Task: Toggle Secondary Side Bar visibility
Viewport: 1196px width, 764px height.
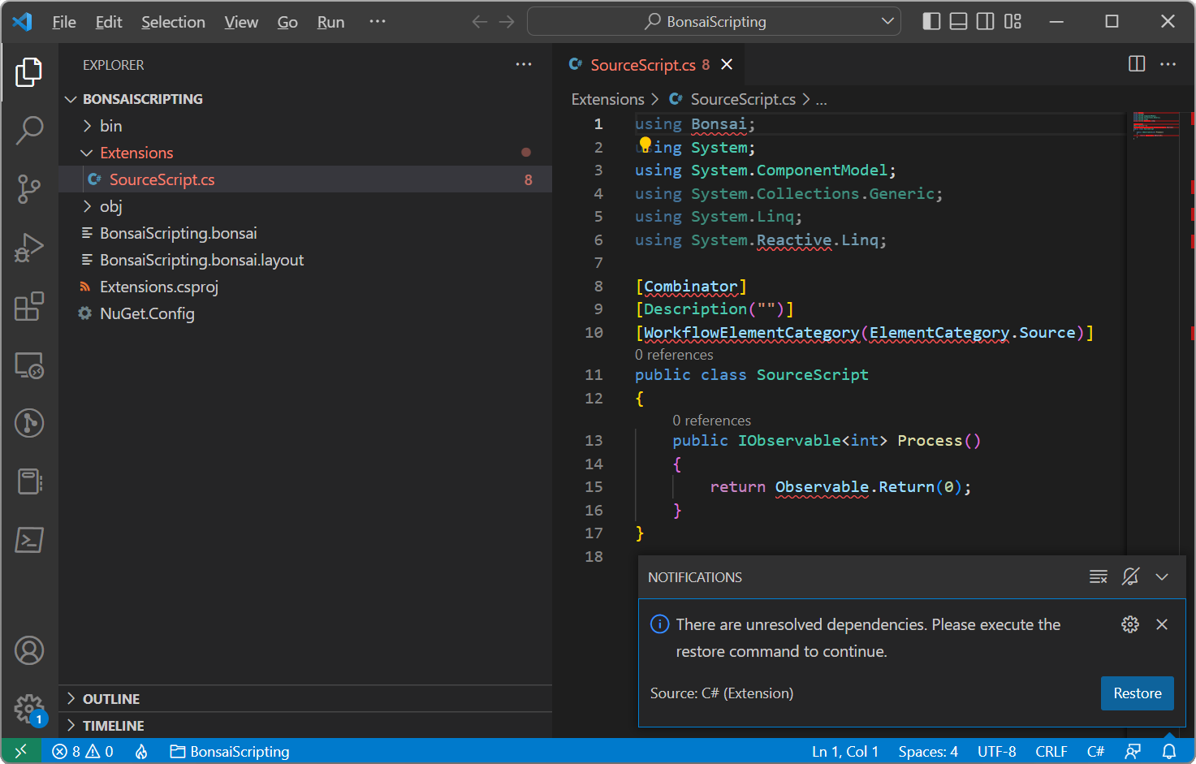Action: click(986, 21)
